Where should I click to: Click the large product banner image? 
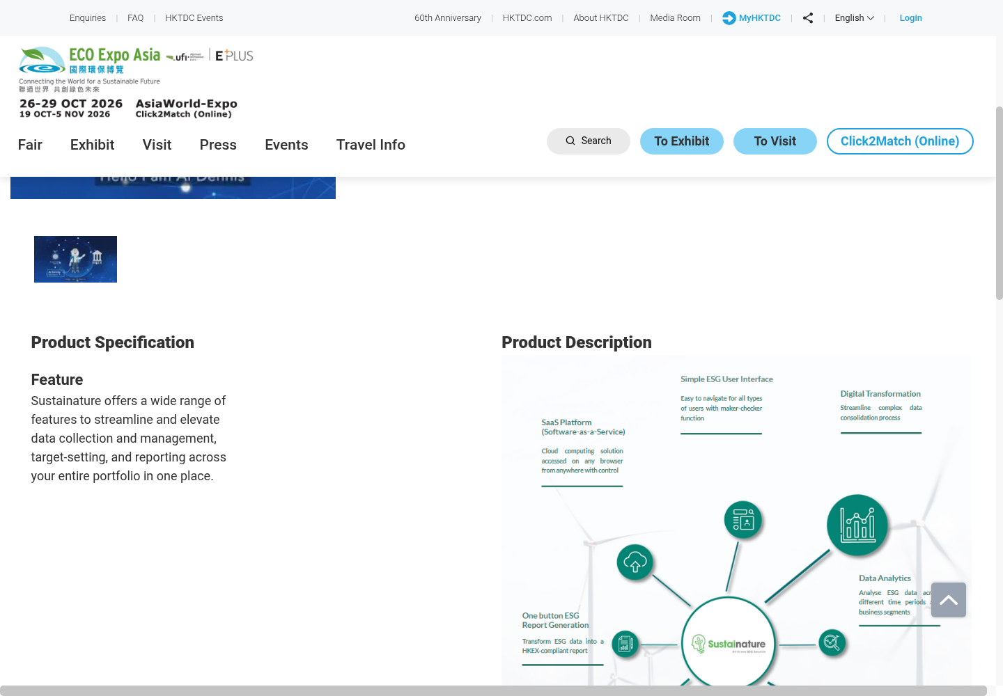tap(173, 187)
